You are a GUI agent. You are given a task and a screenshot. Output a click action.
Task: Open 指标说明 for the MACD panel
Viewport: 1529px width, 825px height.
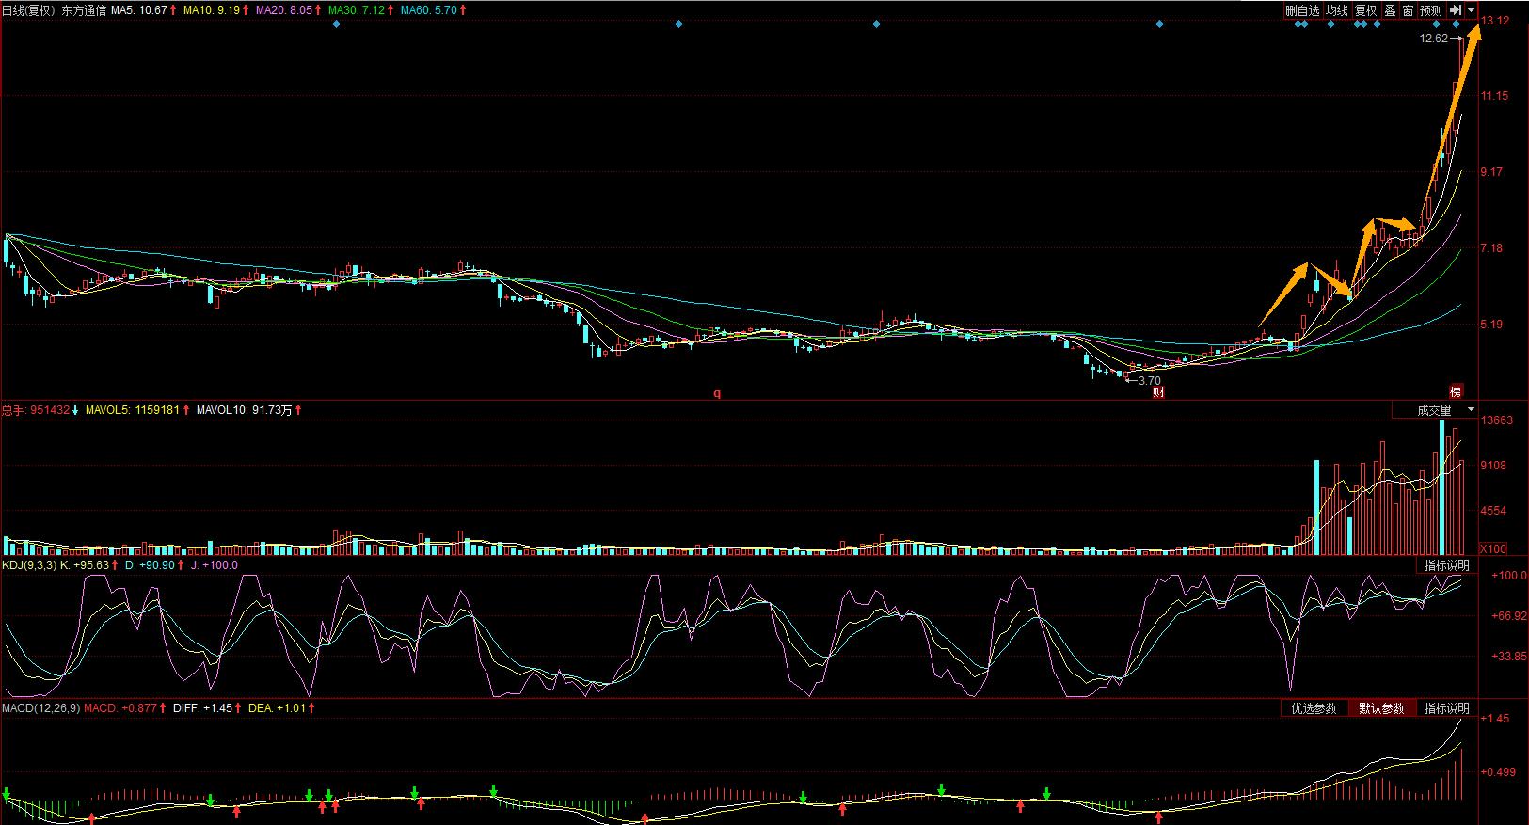click(1447, 708)
